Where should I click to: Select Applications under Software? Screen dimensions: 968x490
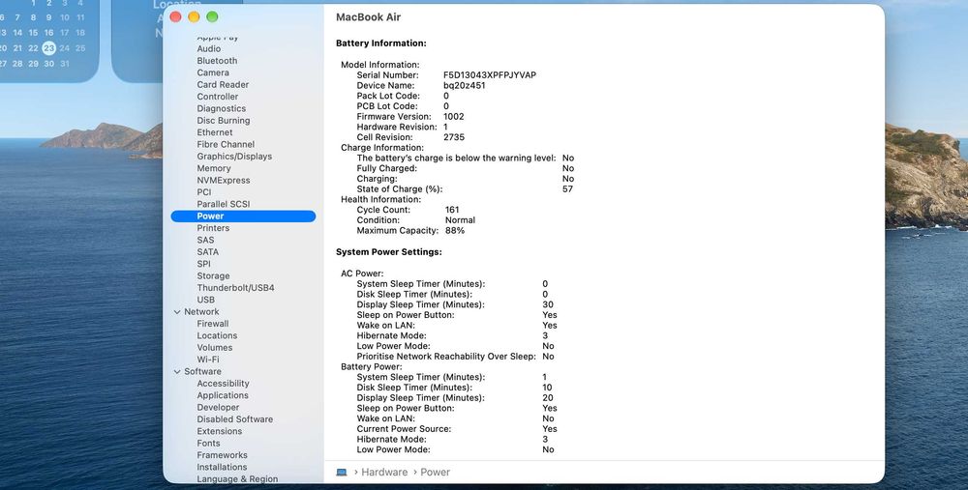coord(223,395)
